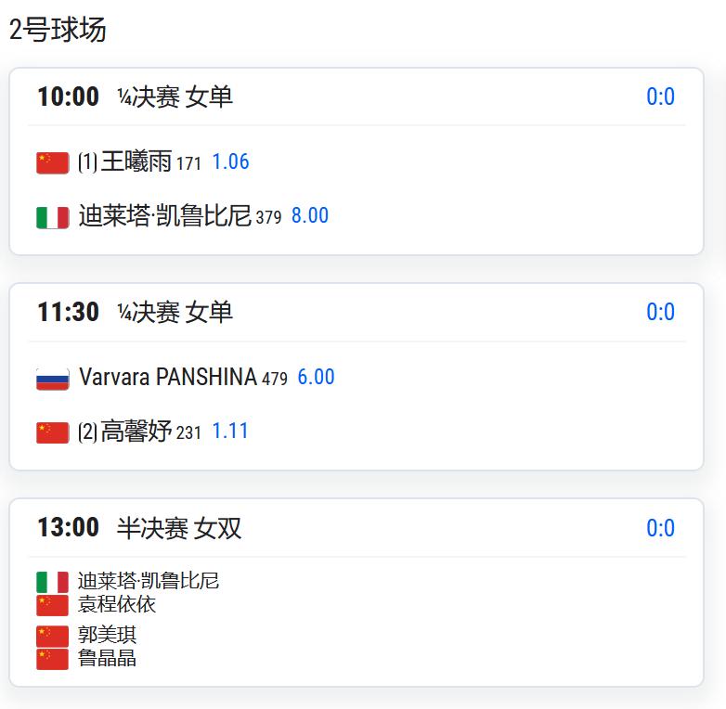Select 8.00 odds for 迪莱塔·凯鲁比尼
Viewport: 726px width, 709px height.
coord(310,215)
